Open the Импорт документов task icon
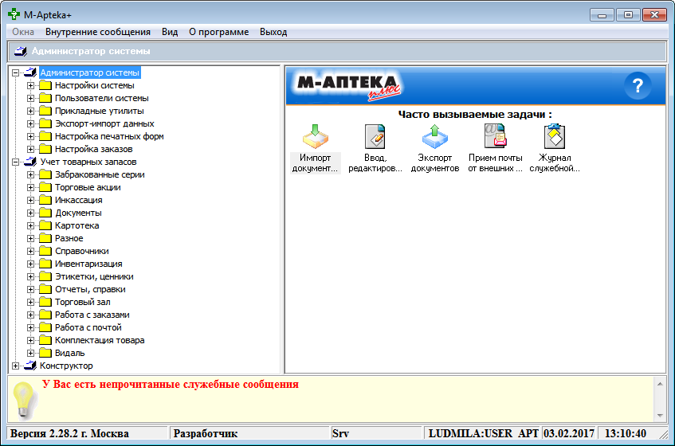This screenshot has height=446, width=675. (x=315, y=138)
